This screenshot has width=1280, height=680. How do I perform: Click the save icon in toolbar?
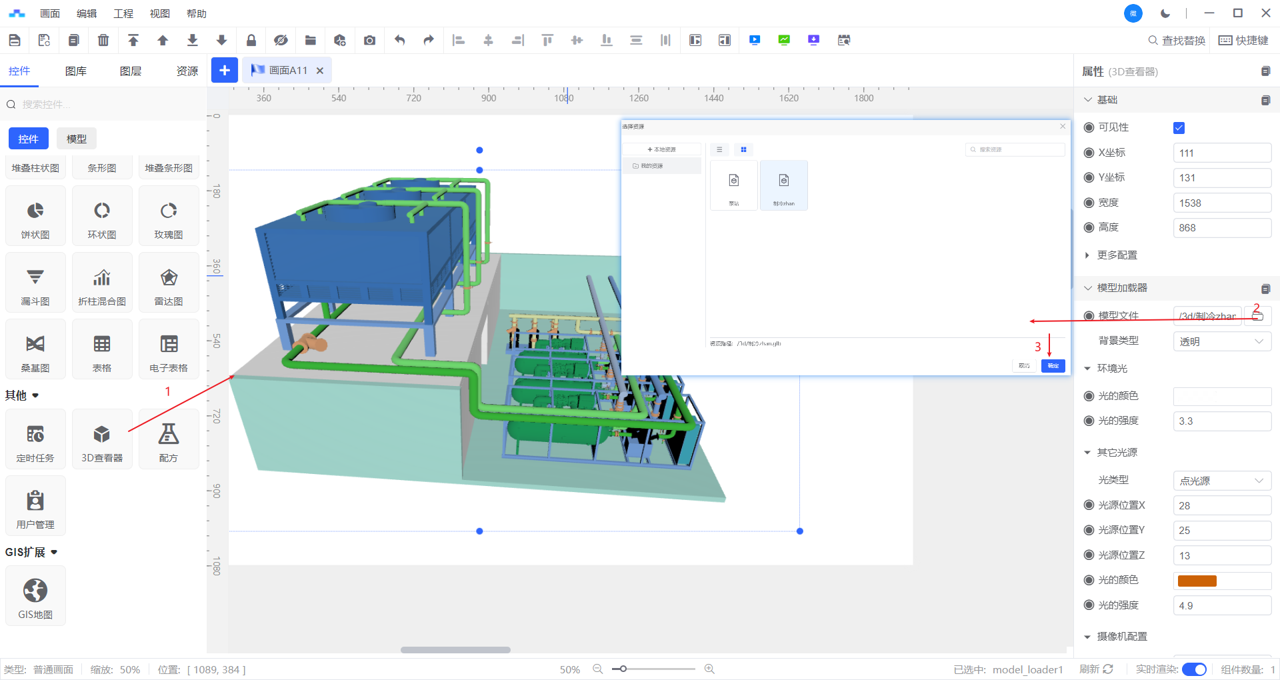(x=15, y=40)
